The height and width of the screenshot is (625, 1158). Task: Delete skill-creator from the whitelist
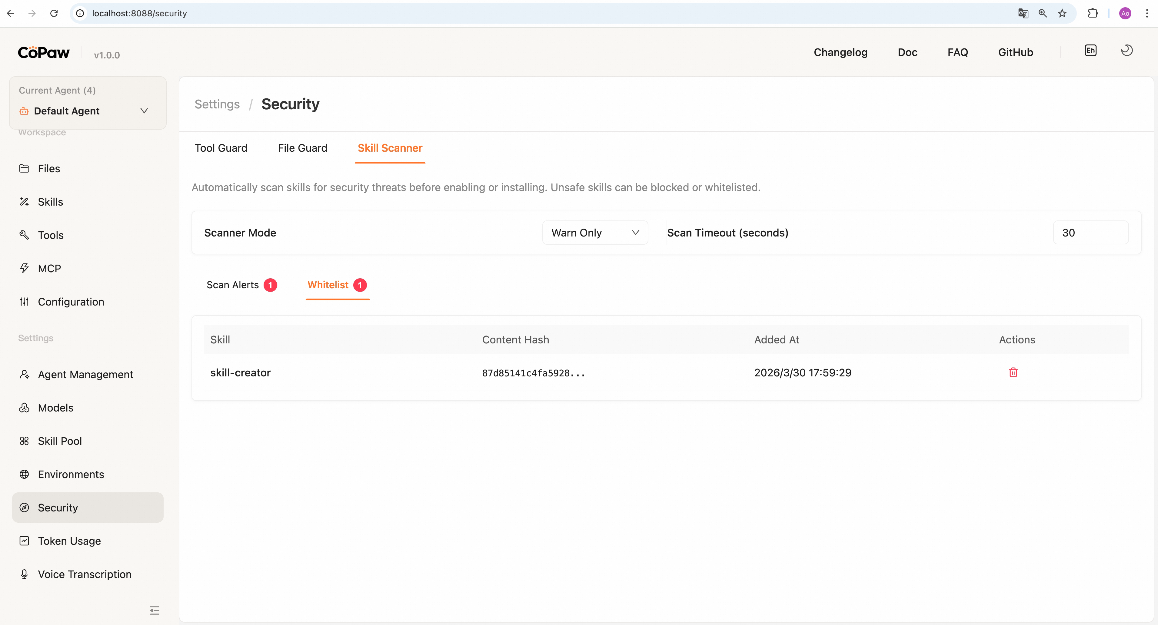[1013, 372]
